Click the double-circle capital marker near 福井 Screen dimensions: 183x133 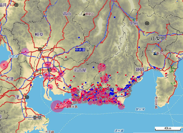(16, 5)
